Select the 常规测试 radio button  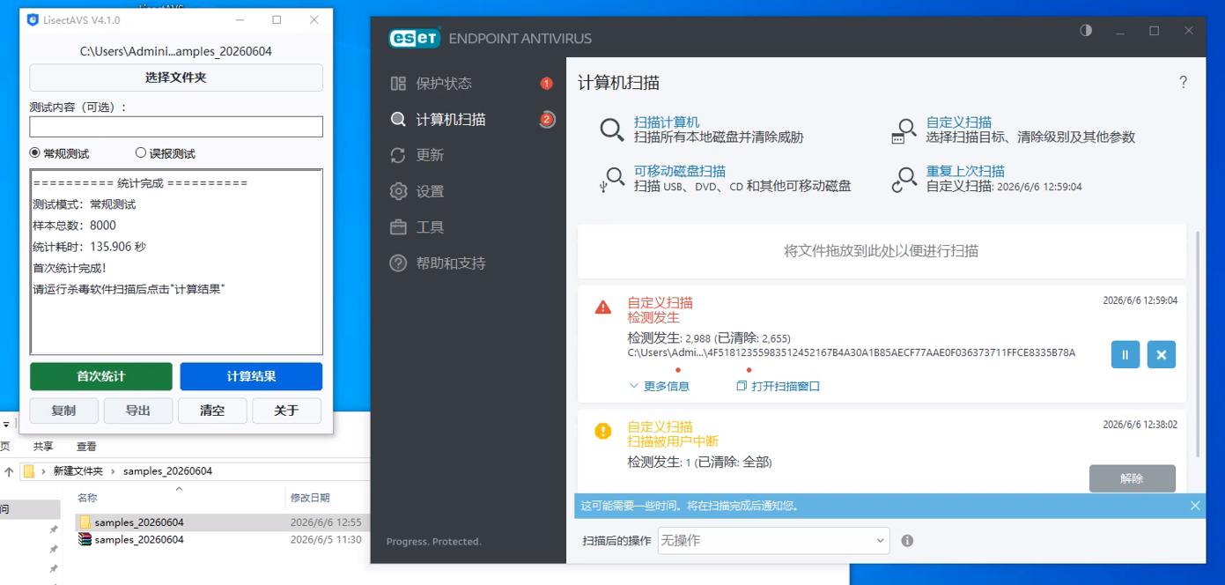[35, 152]
